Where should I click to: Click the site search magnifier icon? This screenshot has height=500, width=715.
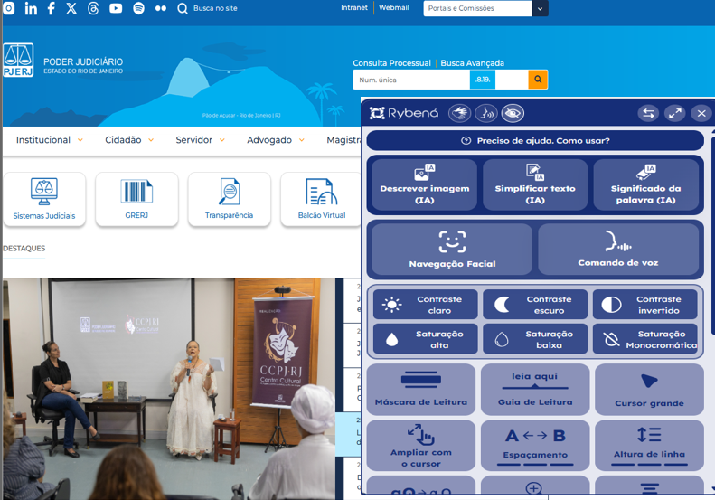(183, 8)
